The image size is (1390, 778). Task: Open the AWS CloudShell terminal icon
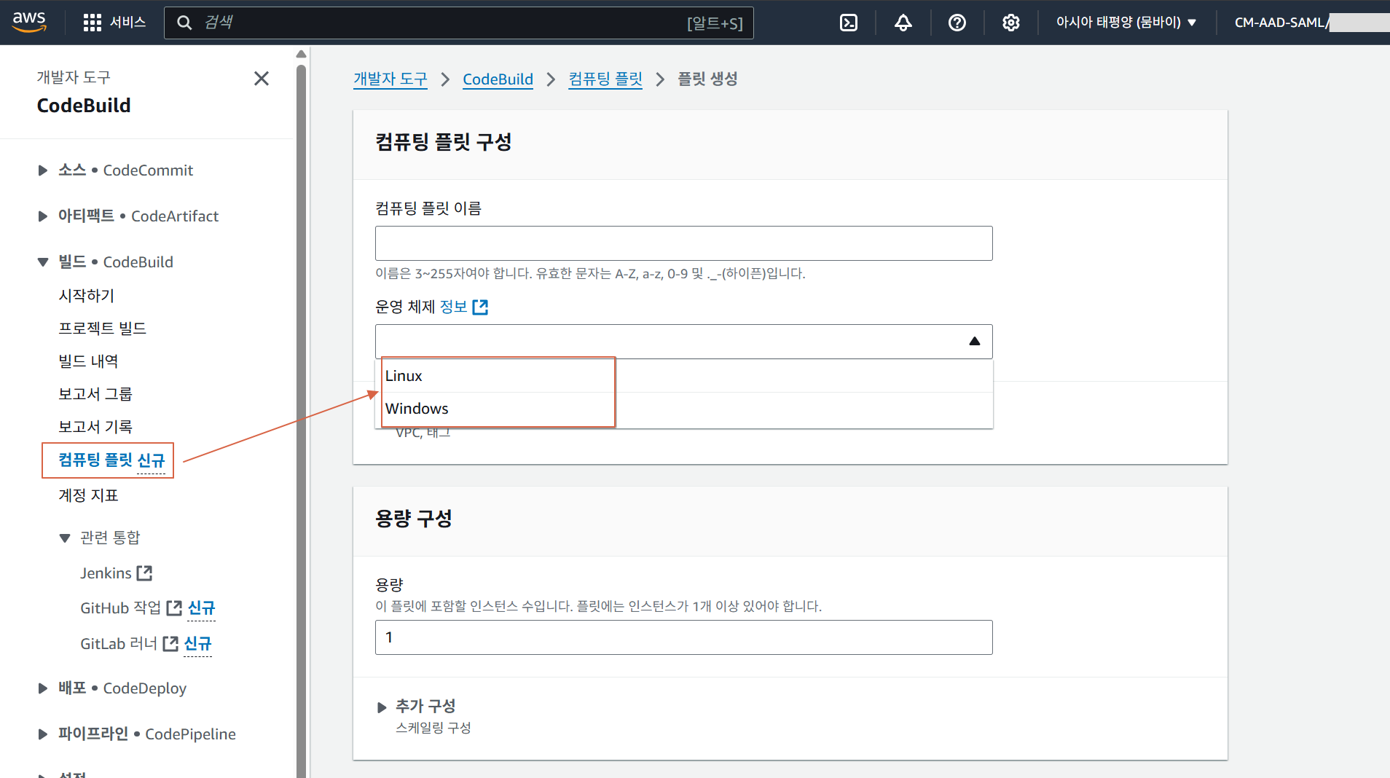tap(849, 23)
